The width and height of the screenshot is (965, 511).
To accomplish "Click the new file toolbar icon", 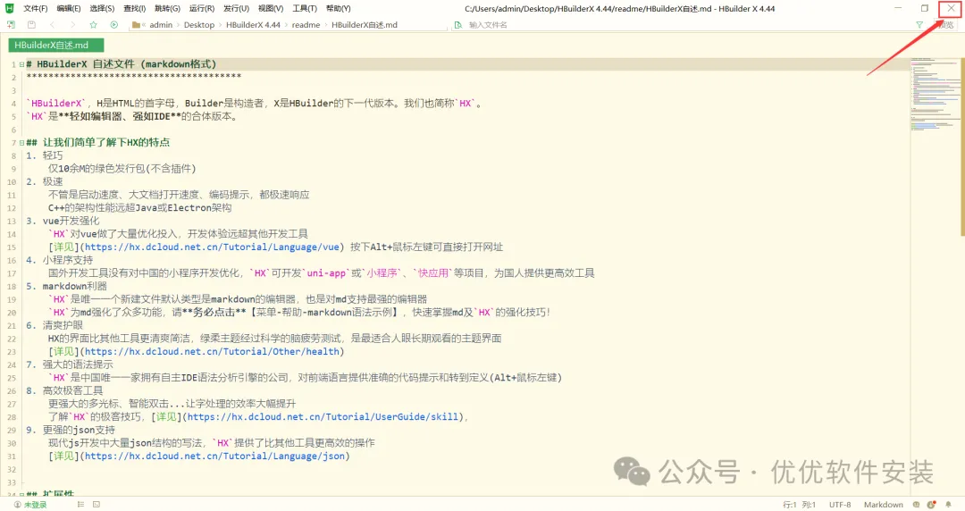I will [11, 25].
